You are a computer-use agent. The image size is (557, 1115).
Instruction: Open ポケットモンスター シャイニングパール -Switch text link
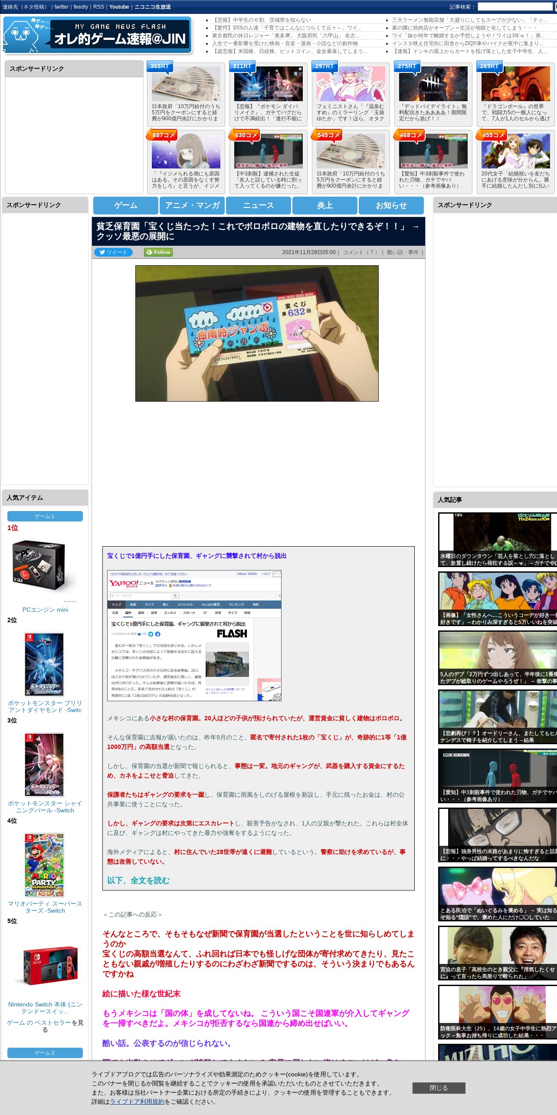click(x=45, y=807)
